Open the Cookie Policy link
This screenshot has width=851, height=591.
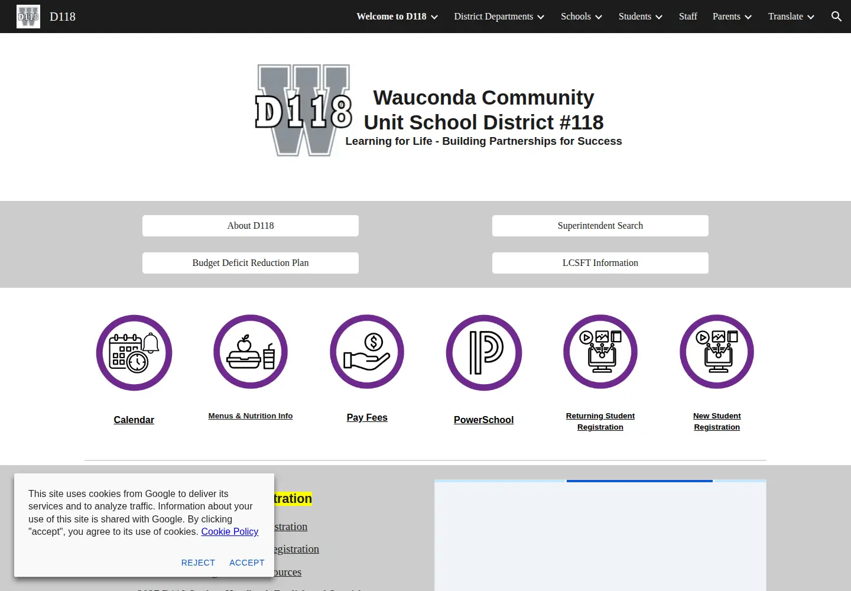tap(230, 532)
